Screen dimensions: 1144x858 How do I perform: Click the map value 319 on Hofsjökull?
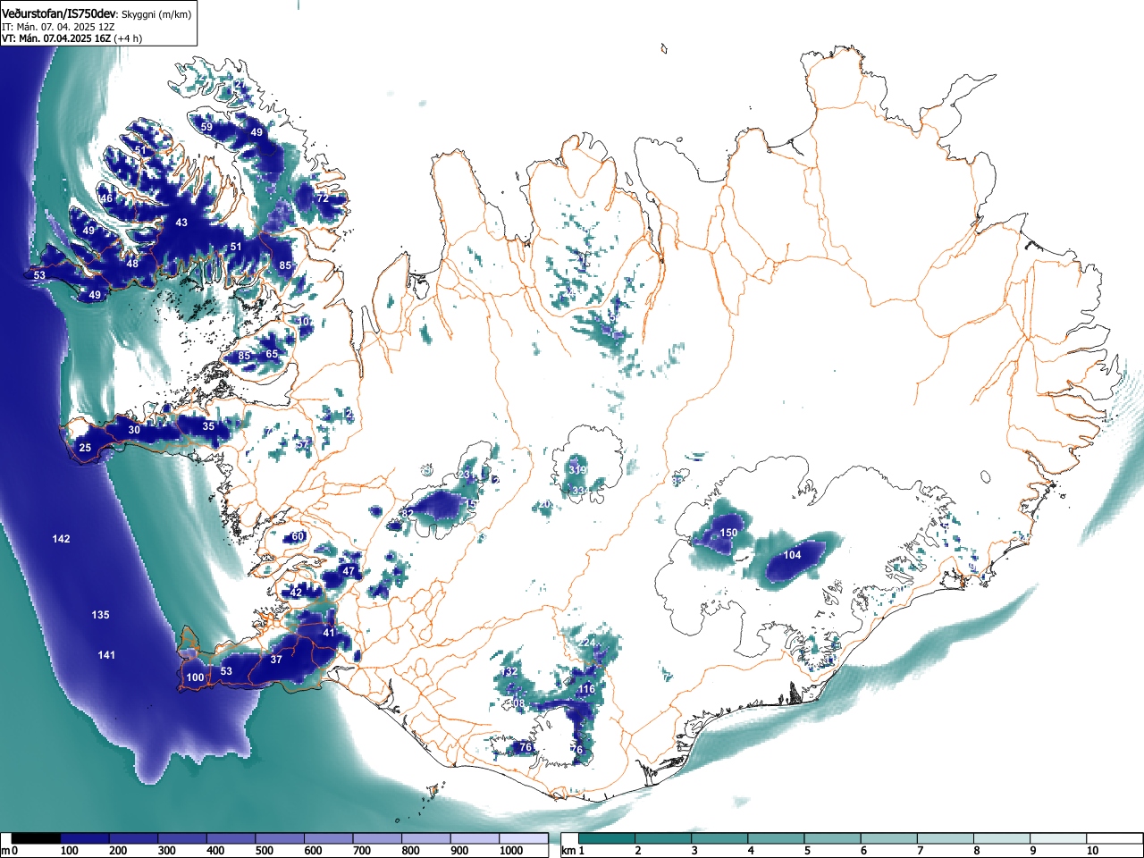pyautogui.click(x=577, y=470)
